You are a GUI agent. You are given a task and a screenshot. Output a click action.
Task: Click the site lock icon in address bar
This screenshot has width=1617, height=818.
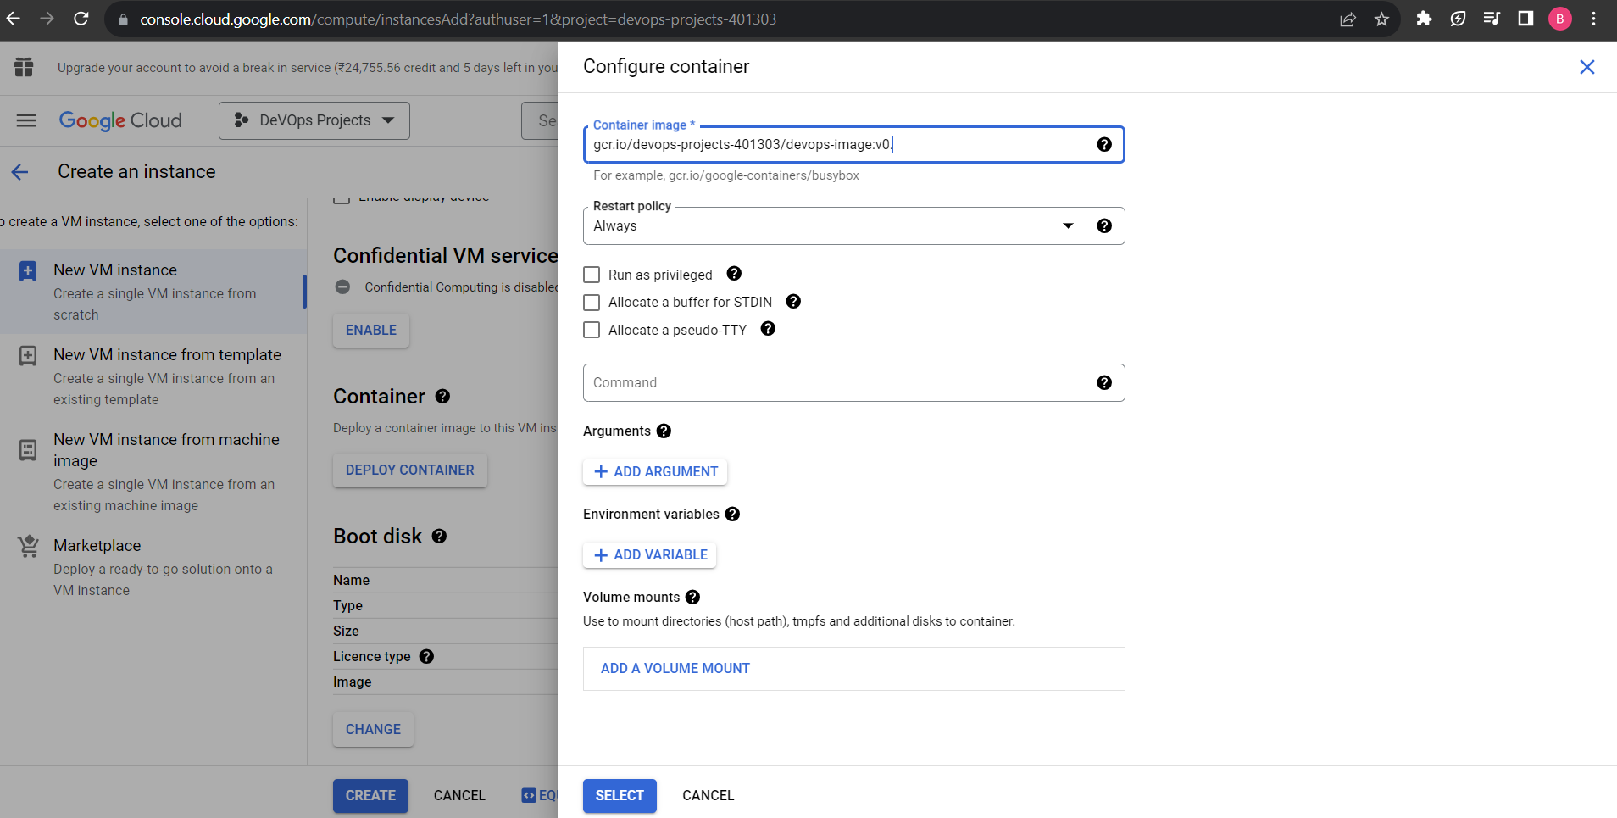[123, 19]
